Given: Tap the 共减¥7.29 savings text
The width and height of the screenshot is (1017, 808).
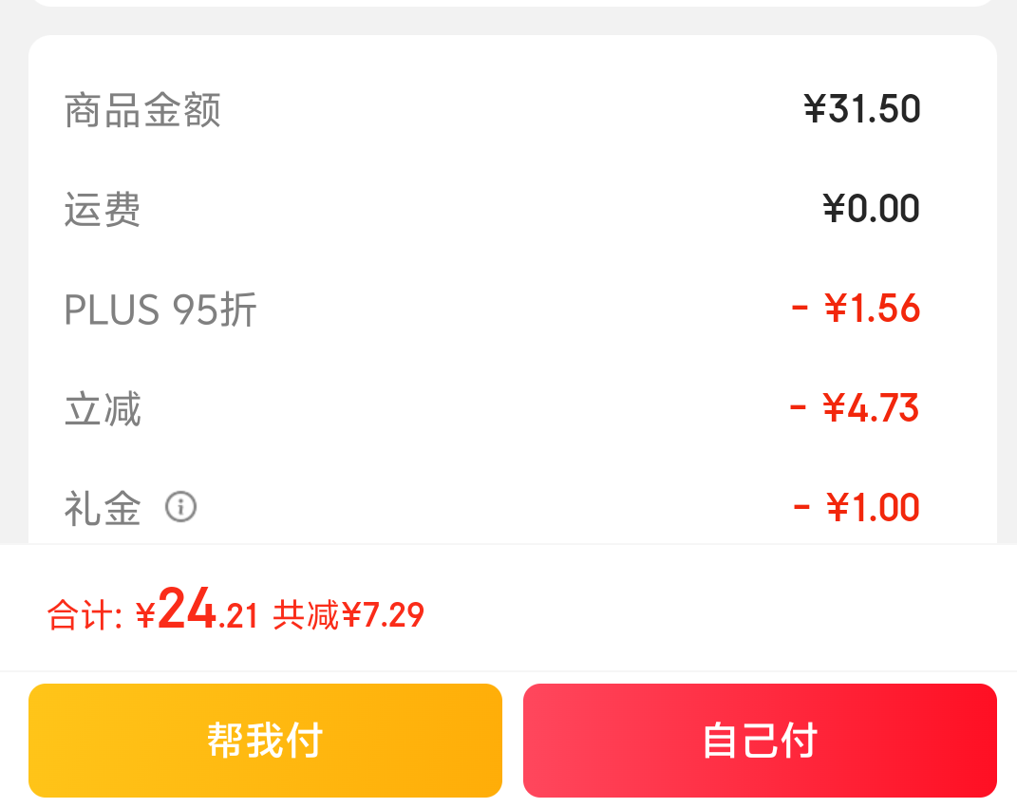Looking at the screenshot, I should [x=348, y=614].
